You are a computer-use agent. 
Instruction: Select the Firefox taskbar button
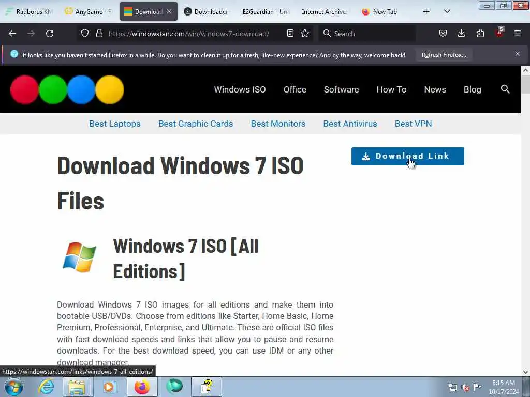(142, 387)
